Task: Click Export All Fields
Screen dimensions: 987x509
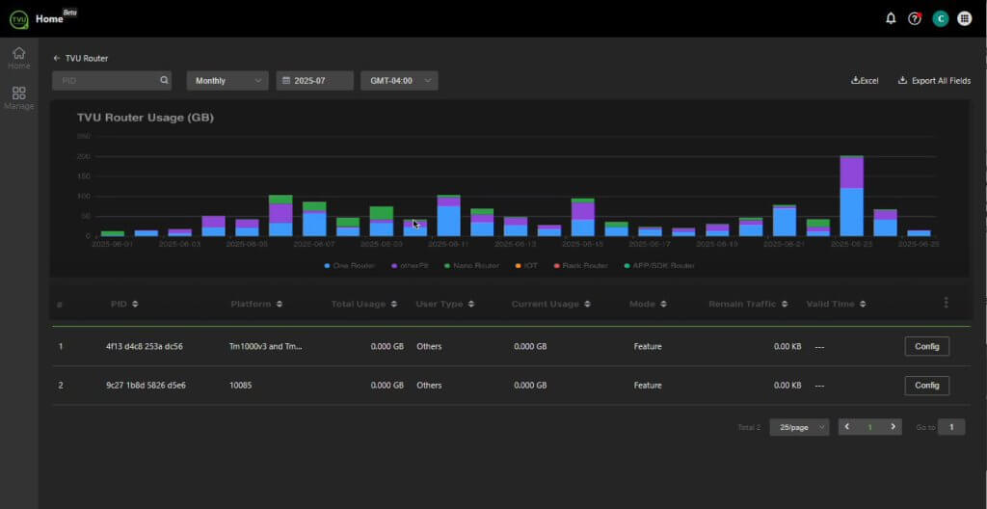Action: pos(934,81)
